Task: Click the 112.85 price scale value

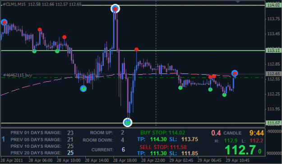Action: tap(274, 64)
